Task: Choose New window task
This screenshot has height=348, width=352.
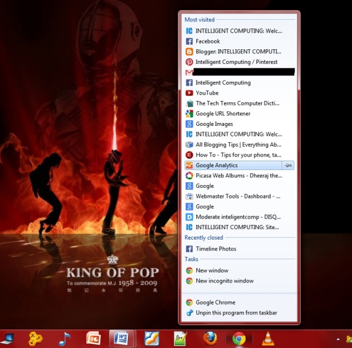Action: point(240,270)
